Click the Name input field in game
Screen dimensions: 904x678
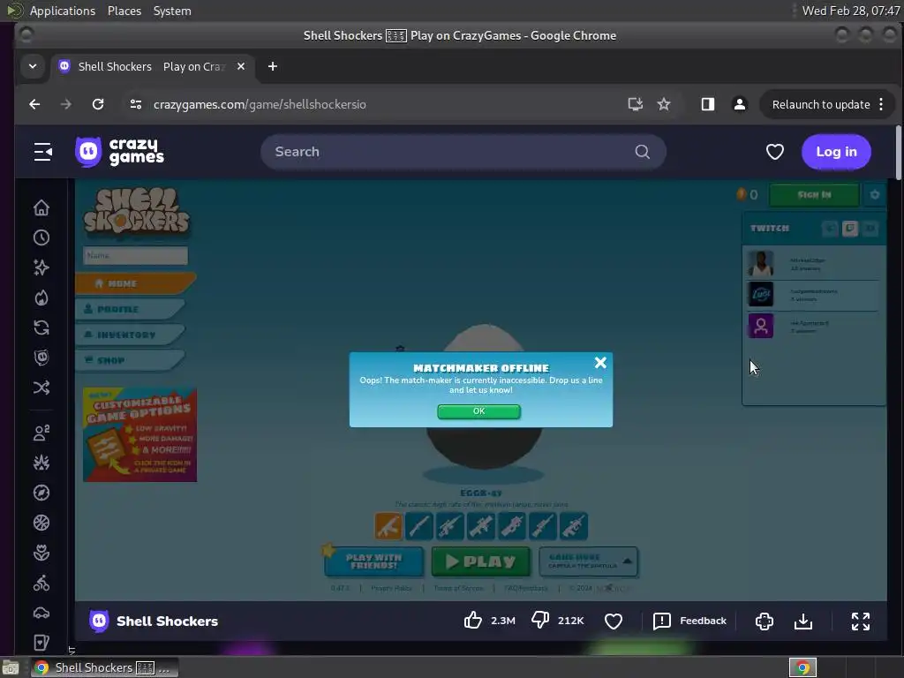pyautogui.click(x=135, y=255)
